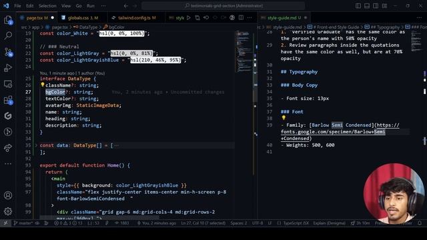This screenshot has width=427, height=240.
Task: Click the Front-end Style Guide breadcrumb
Action: click(336, 27)
